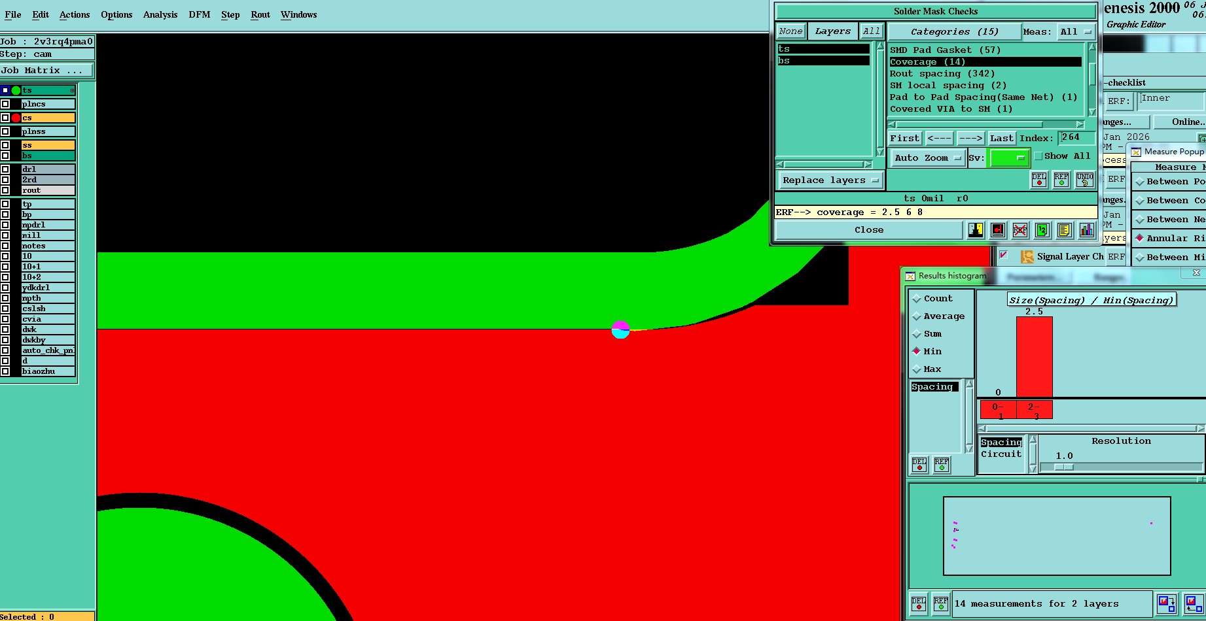Select the SMD Pad Gasket (57) category
The height and width of the screenshot is (621, 1206).
[945, 50]
